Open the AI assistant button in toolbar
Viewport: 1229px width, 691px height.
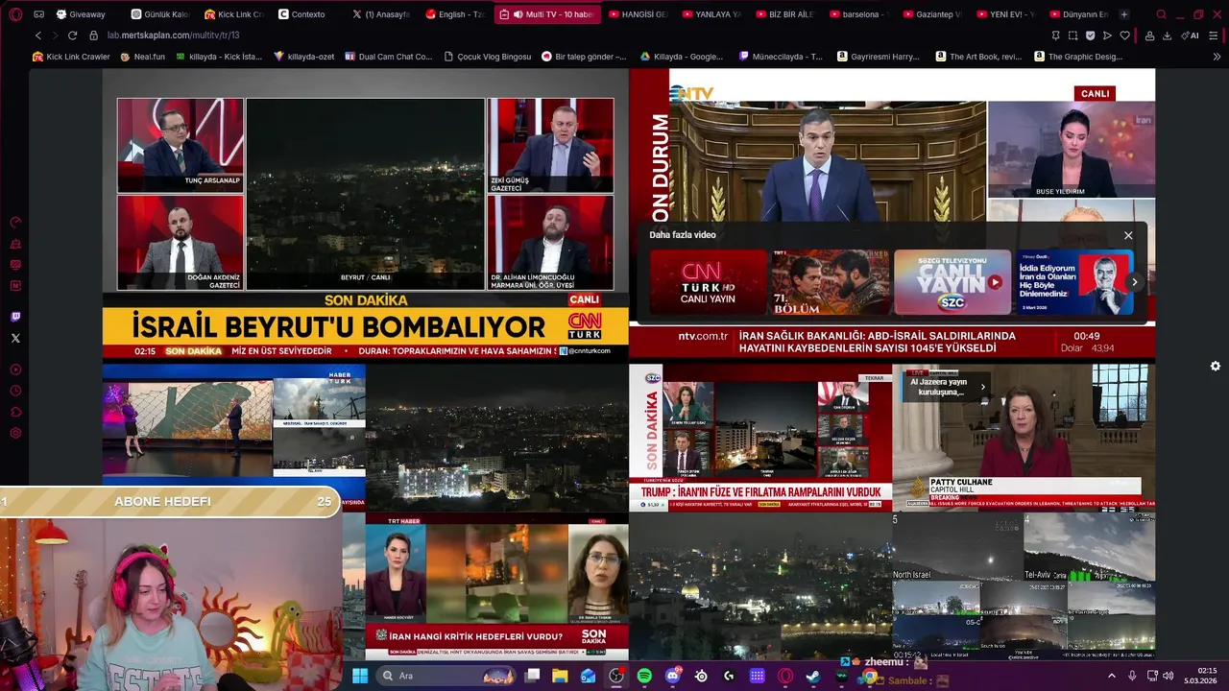pos(1191,36)
